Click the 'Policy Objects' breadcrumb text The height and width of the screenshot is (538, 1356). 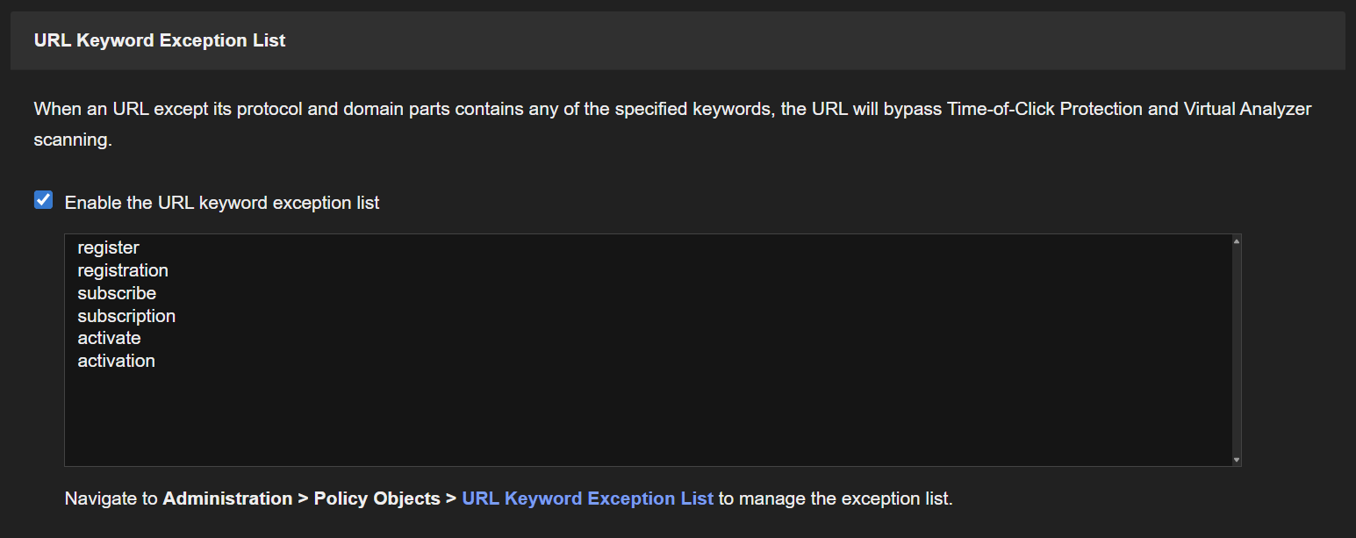tap(377, 499)
